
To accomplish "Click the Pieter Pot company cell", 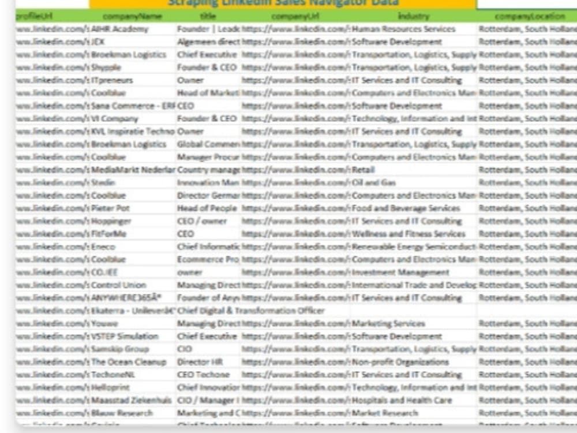I will pyautogui.click(x=133, y=208).
